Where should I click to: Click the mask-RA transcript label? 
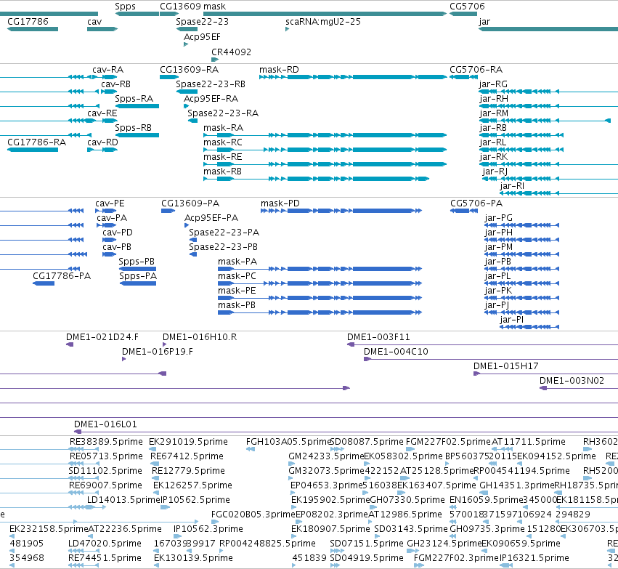[223, 128]
